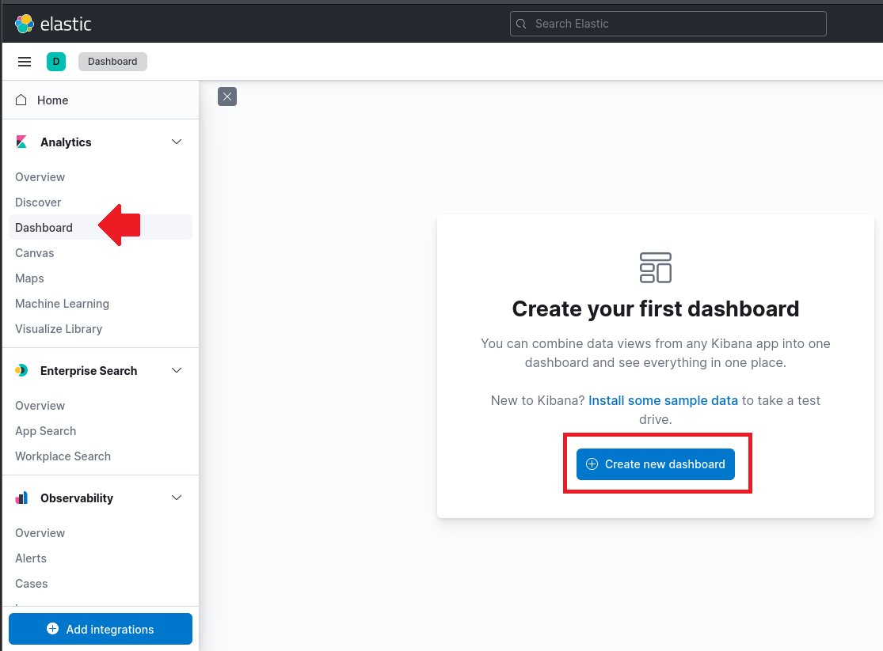Open the Discover page

pyautogui.click(x=38, y=202)
